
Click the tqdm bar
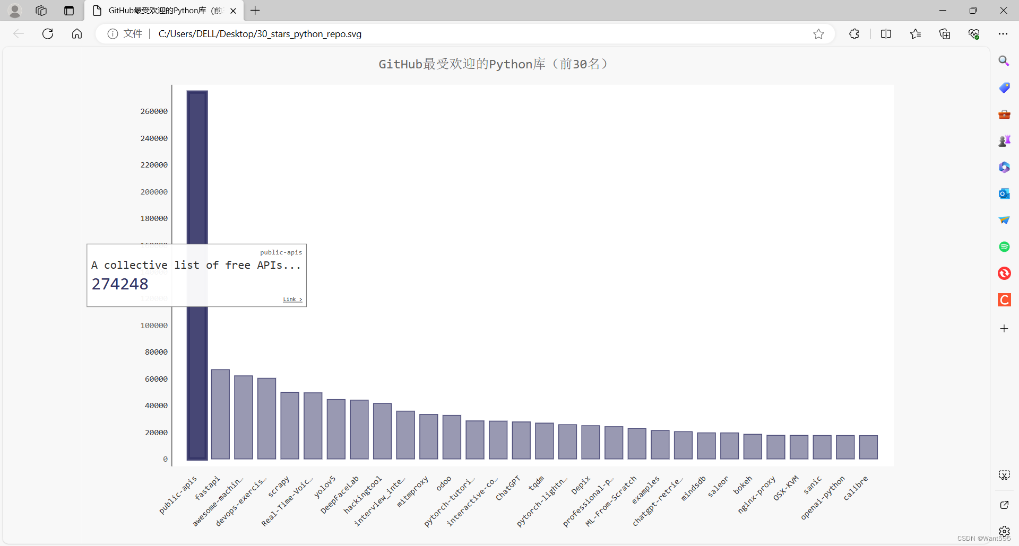coord(545,441)
